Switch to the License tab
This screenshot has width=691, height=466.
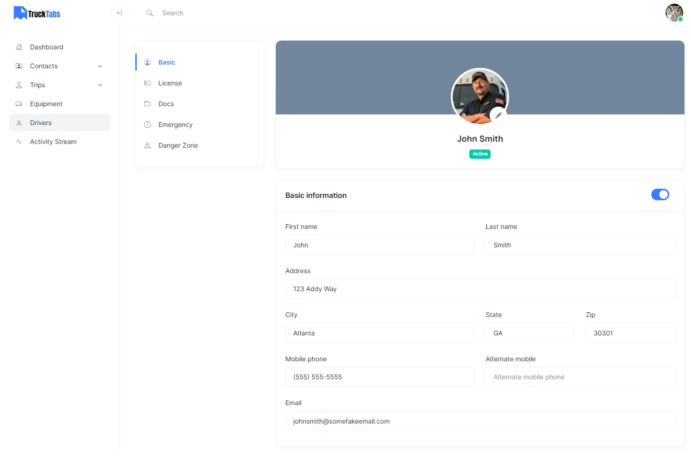click(200, 83)
